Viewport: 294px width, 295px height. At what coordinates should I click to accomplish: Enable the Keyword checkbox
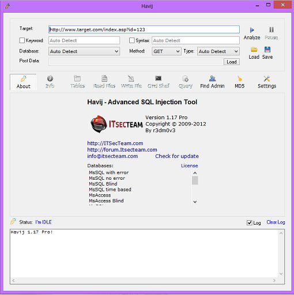pyautogui.click(x=22, y=40)
